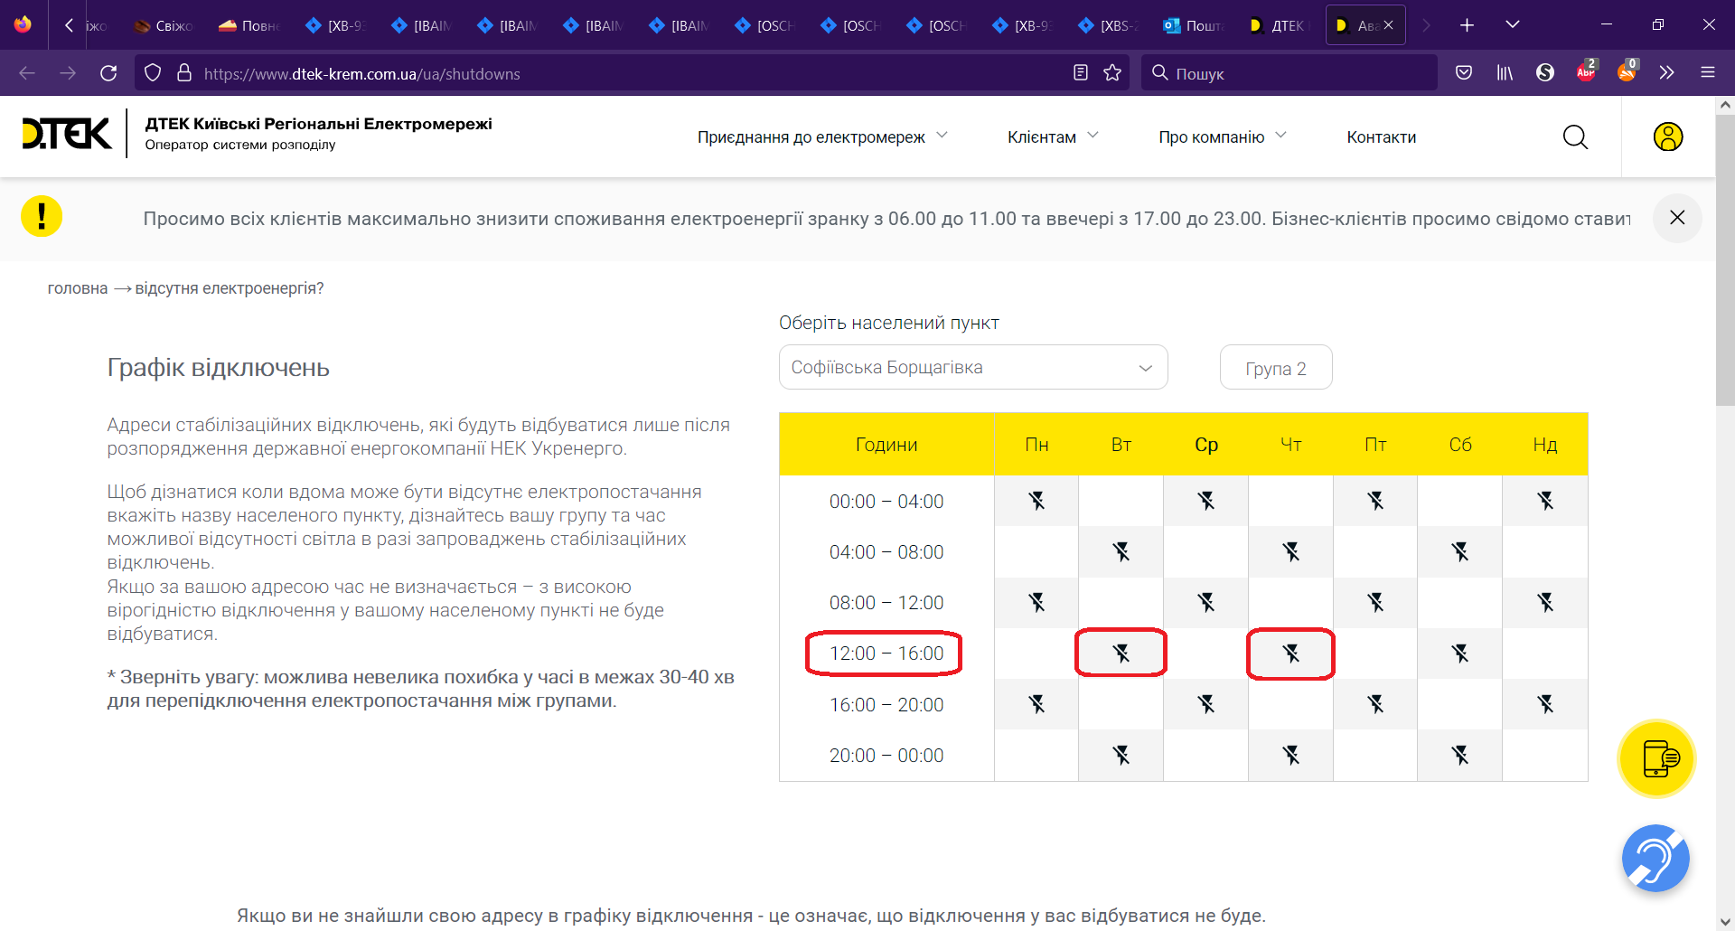The image size is (1735, 931).
Task: Toggle reader view in the address bar
Action: coord(1080,73)
